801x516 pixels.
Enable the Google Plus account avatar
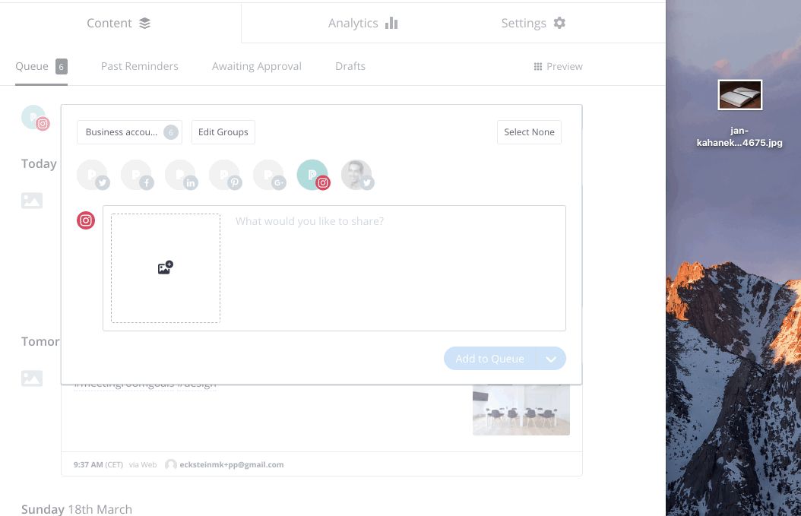[269, 175]
